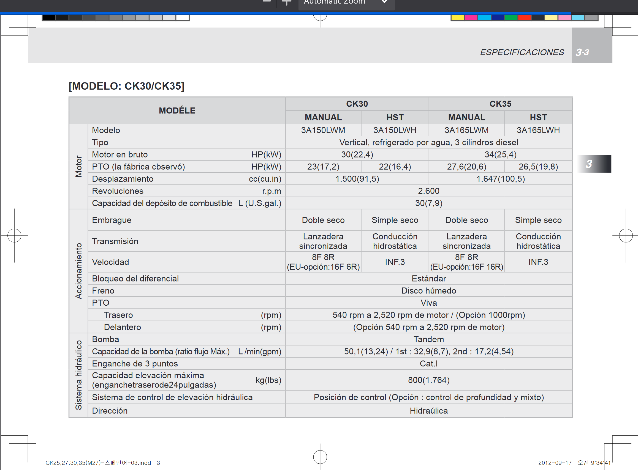Click the Velocidad row label
The image size is (638, 470).
pyautogui.click(x=110, y=262)
